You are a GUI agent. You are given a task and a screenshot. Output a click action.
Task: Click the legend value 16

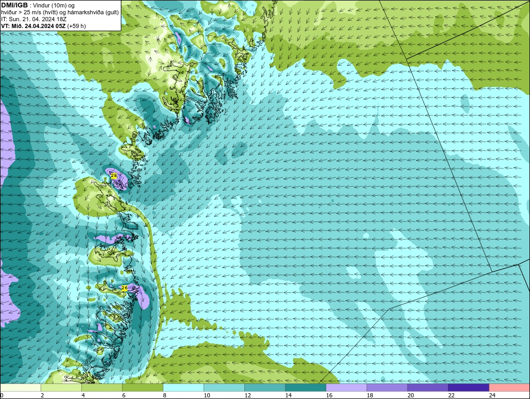(x=329, y=395)
